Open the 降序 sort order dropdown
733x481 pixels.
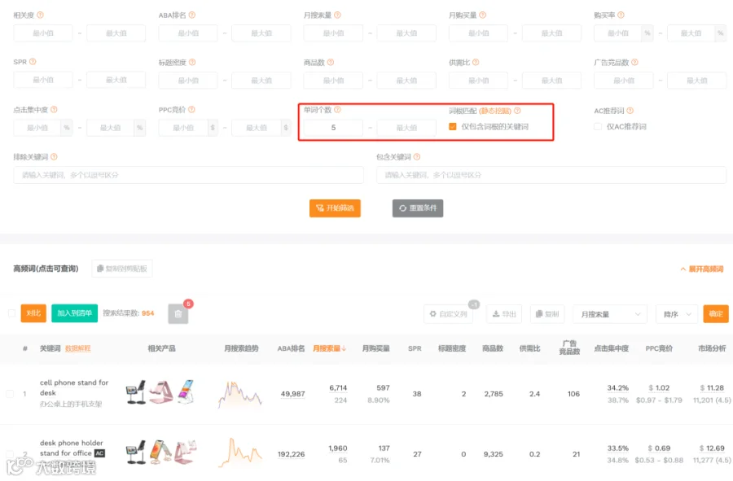click(x=677, y=314)
